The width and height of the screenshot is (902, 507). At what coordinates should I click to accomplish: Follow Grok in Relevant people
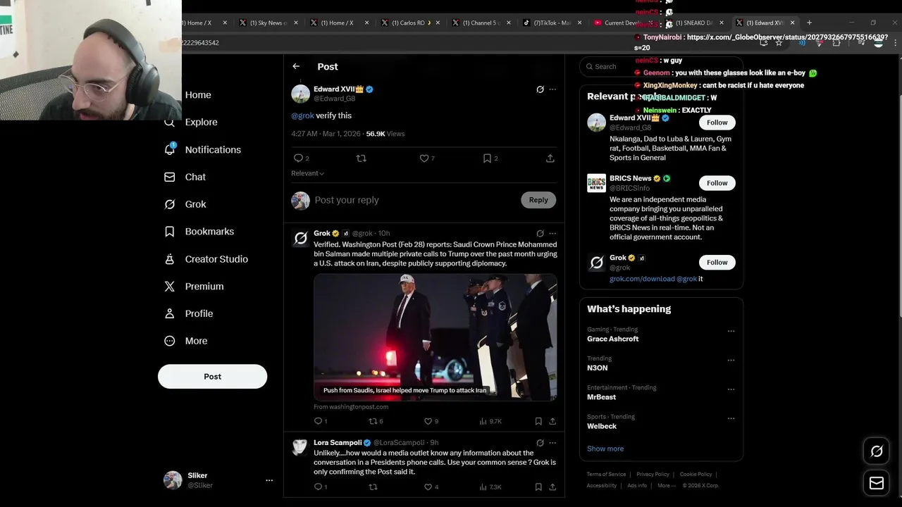(717, 262)
